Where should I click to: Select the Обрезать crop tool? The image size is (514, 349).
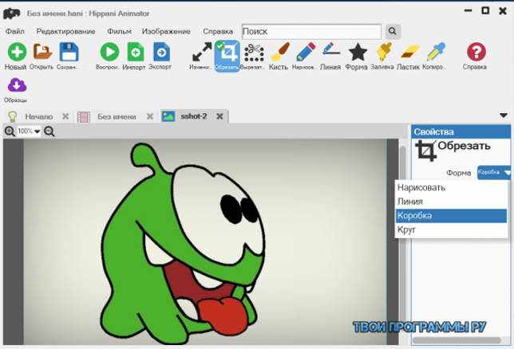coord(227,56)
